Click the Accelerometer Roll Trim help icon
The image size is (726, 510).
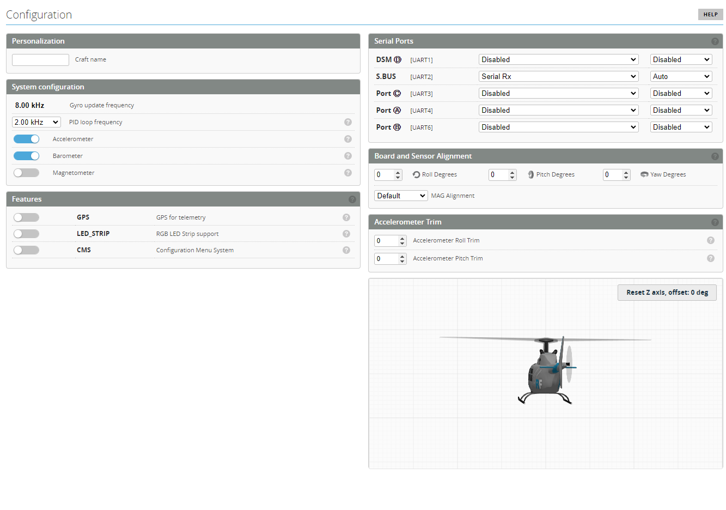[x=710, y=240]
